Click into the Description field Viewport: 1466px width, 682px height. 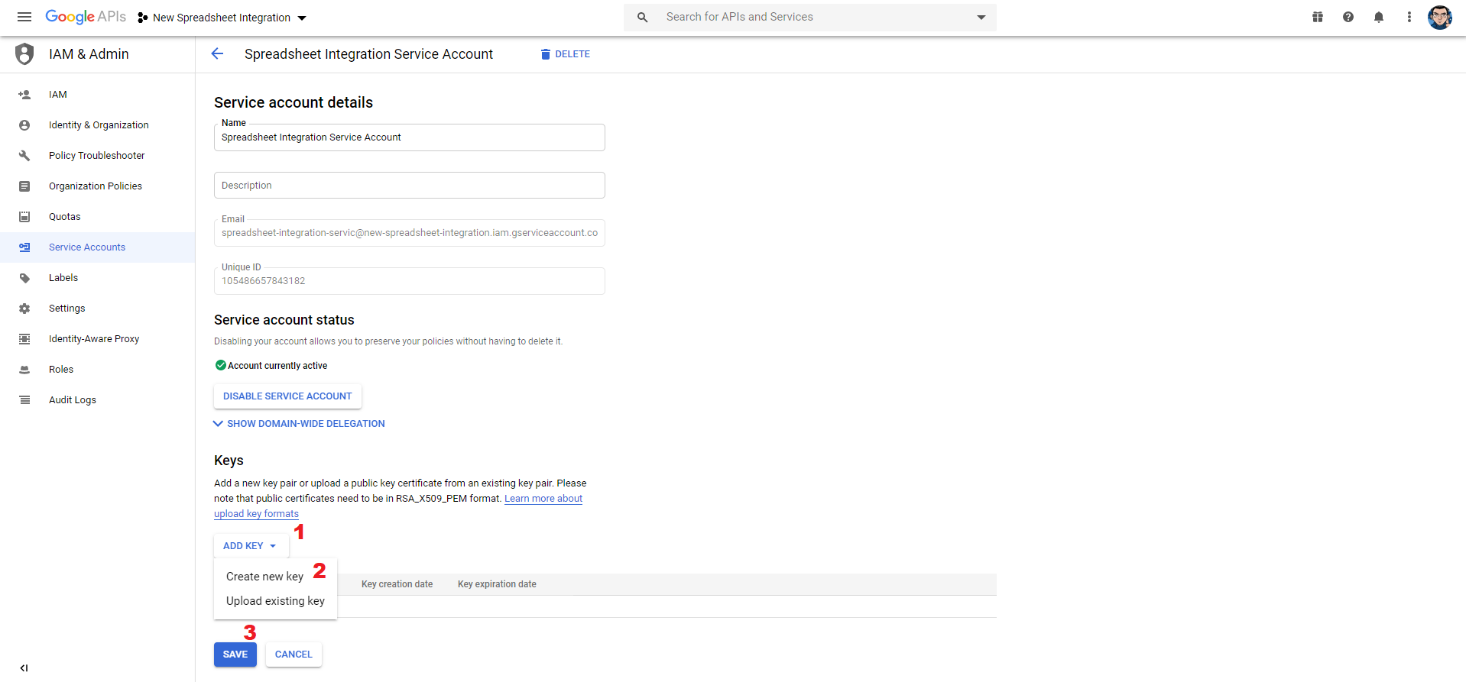click(x=410, y=186)
